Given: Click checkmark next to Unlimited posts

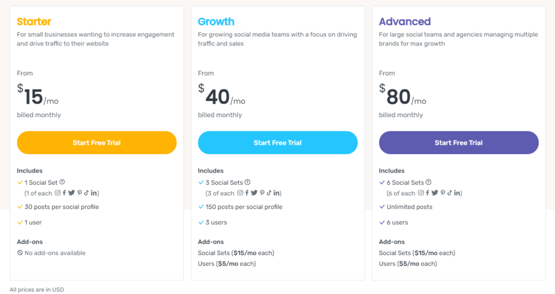Looking at the screenshot, I should tap(382, 207).
